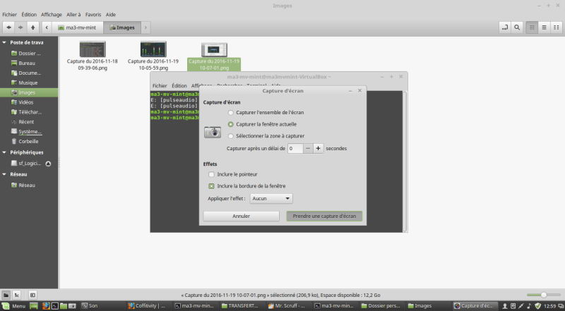
Task: Click the terminal window vertical scrollbar
Action: pyautogui.click(x=405, y=161)
